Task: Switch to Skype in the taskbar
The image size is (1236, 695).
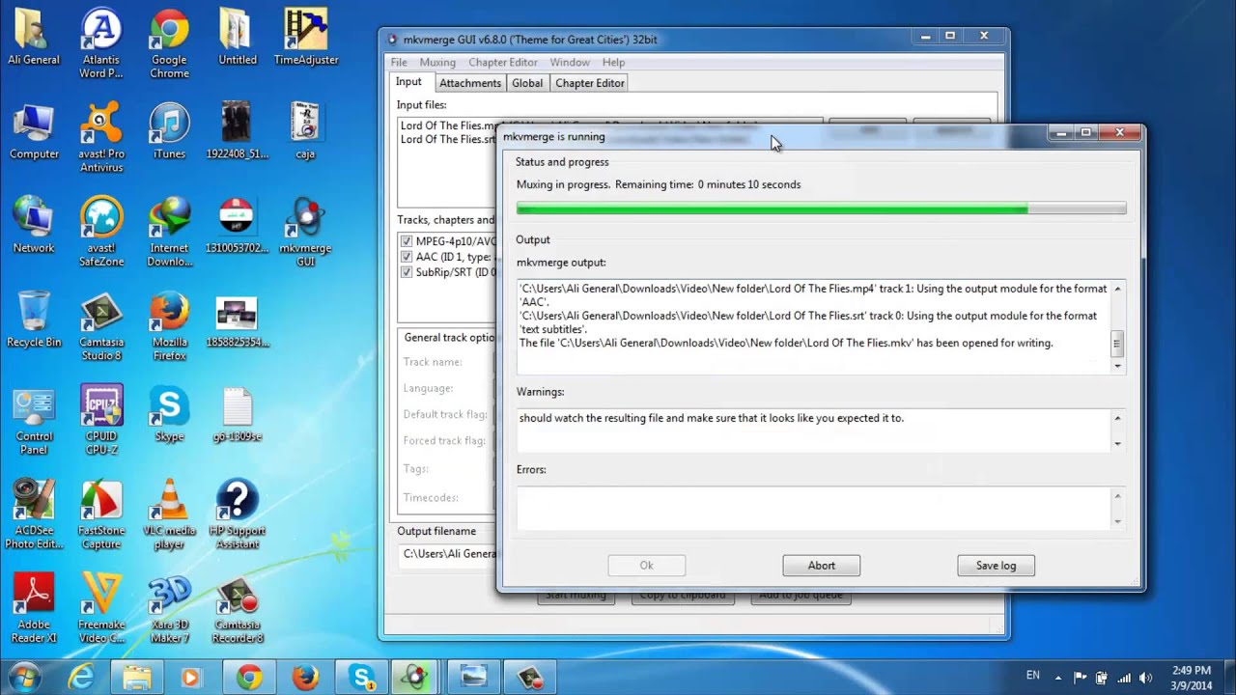Action: pos(362,678)
